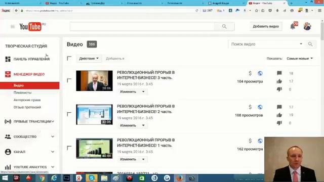This screenshot has width=324, height=182.
Task: Click public globe icon for 2 часть video
Action: [260, 107]
